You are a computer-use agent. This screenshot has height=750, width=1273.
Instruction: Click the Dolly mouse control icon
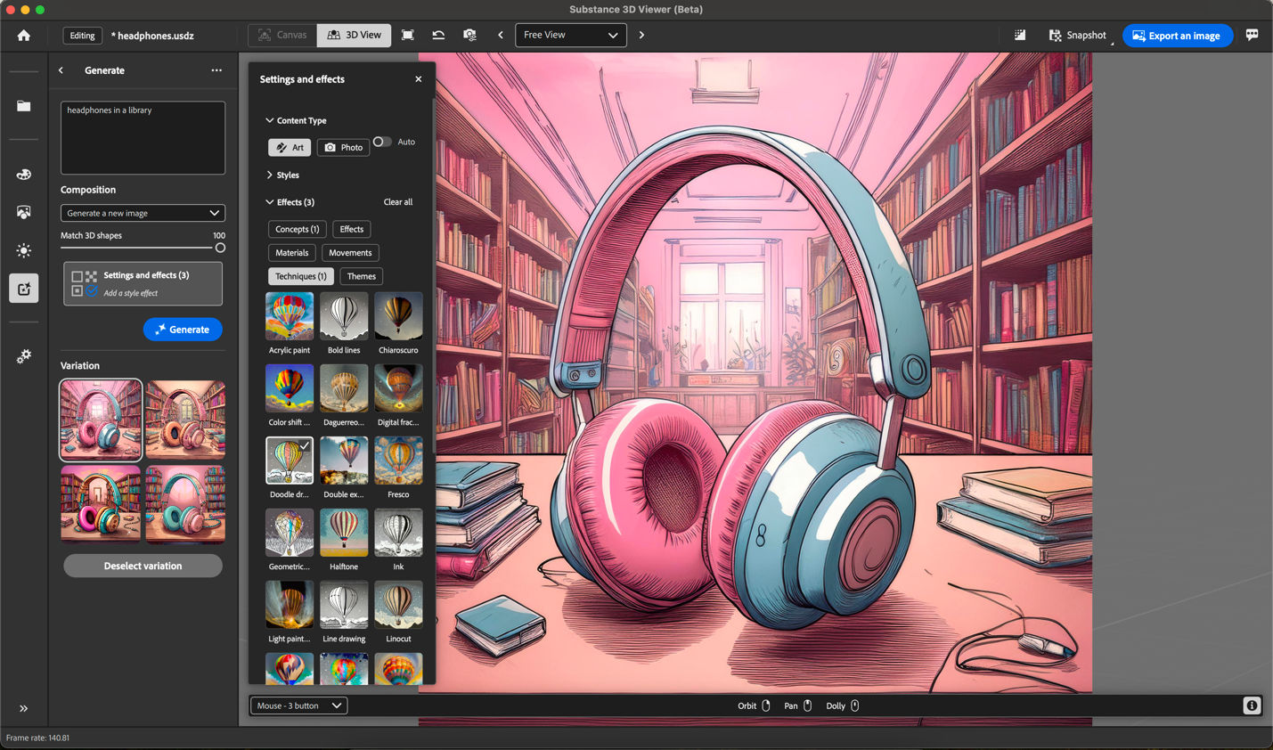(855, 705)
